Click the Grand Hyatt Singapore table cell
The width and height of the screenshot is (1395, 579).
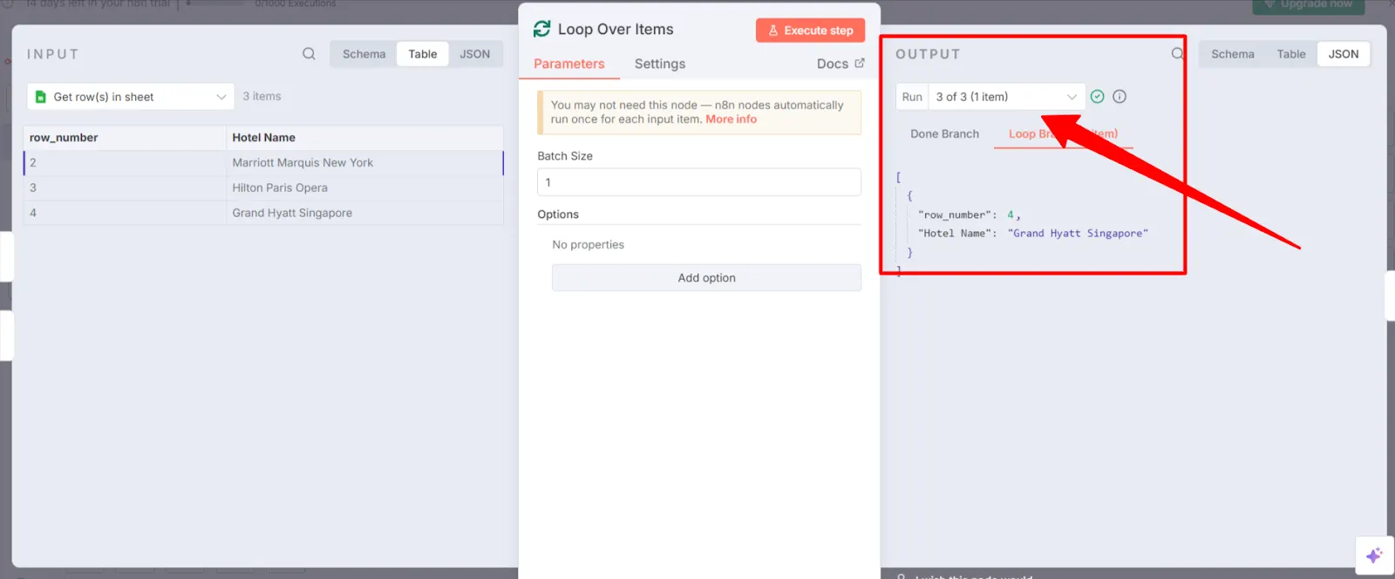[x=364, y=213]
